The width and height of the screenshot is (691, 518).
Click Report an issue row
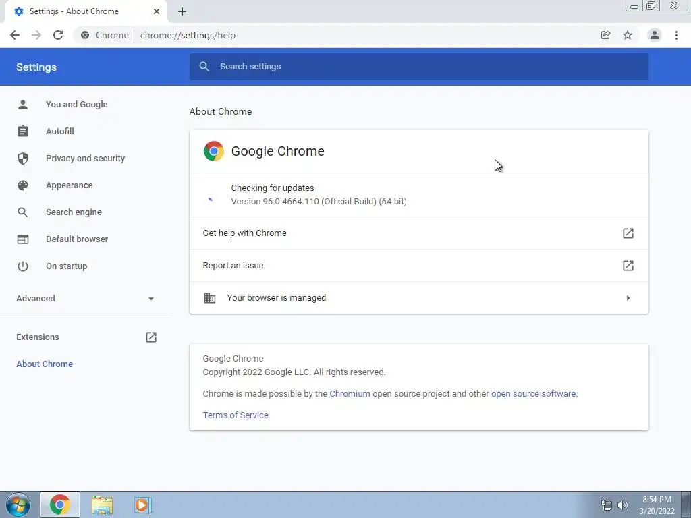tap(419, 266)
